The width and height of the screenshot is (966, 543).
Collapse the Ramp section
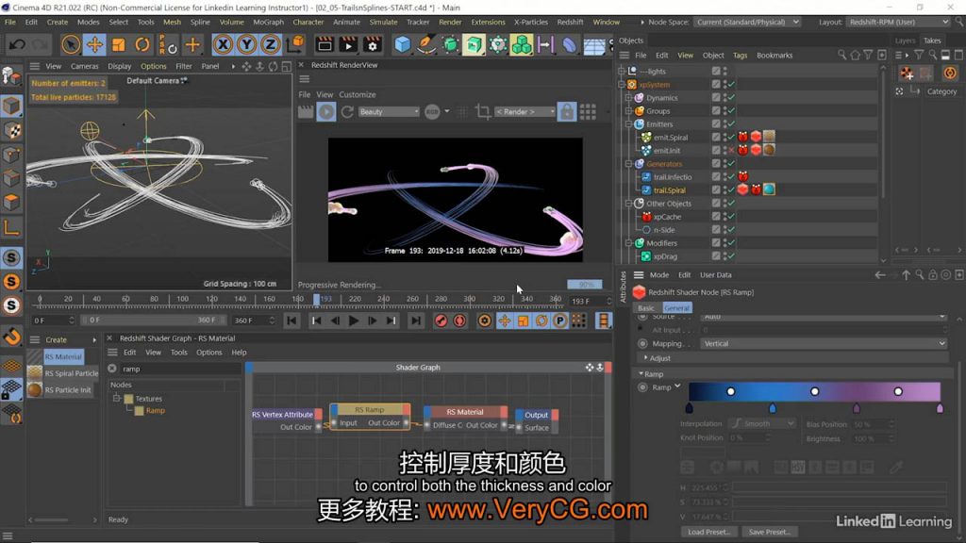click(x=641, y=373)
